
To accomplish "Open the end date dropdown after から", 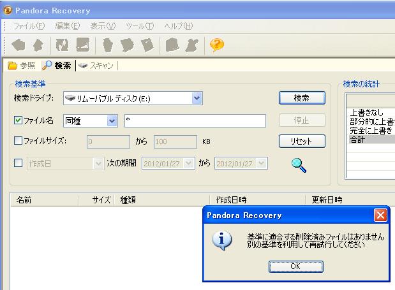I will (262, 163).
